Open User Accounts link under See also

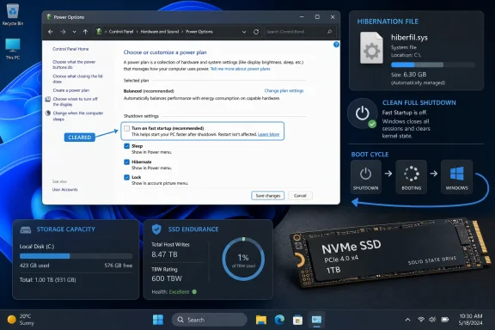[x=64, y=189]
